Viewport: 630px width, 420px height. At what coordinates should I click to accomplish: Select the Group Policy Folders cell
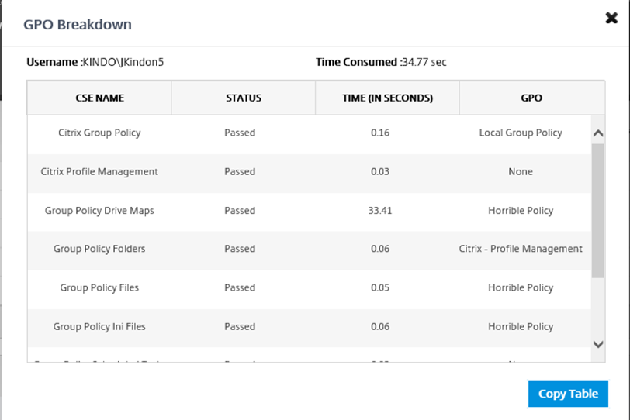99,249
